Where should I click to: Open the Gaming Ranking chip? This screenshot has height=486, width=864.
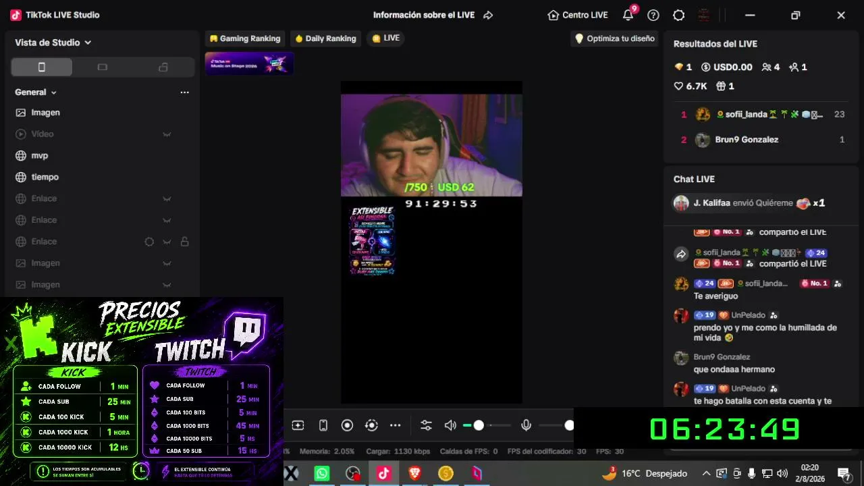pos(244,38)
